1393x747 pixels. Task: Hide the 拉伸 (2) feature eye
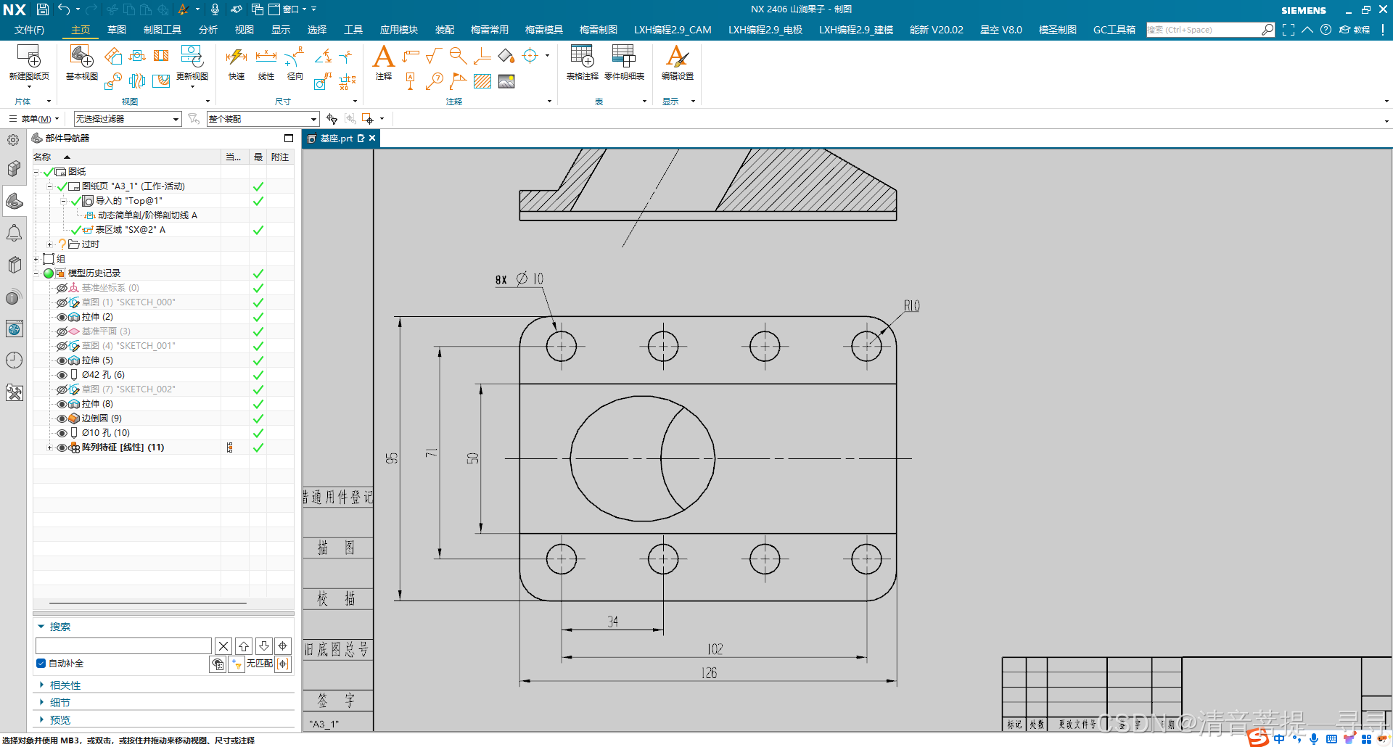62,317
